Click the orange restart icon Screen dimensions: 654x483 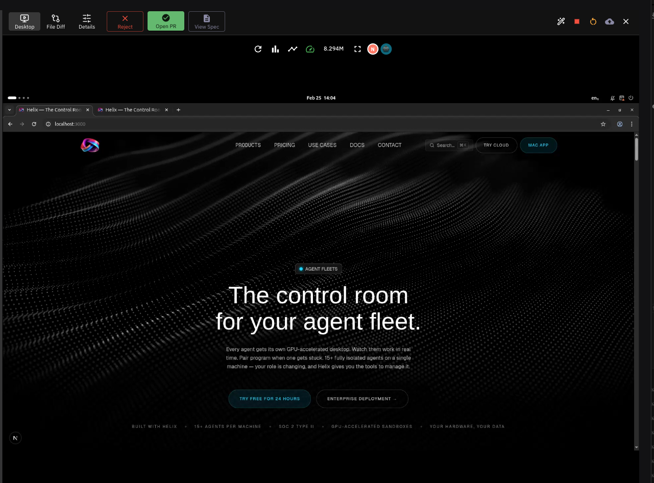[593, 21]
